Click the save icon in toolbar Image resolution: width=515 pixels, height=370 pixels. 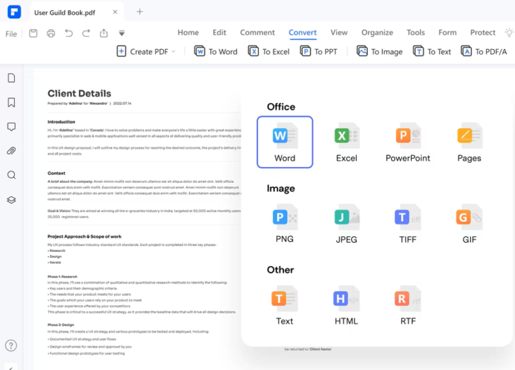click(x=33, y=33)
